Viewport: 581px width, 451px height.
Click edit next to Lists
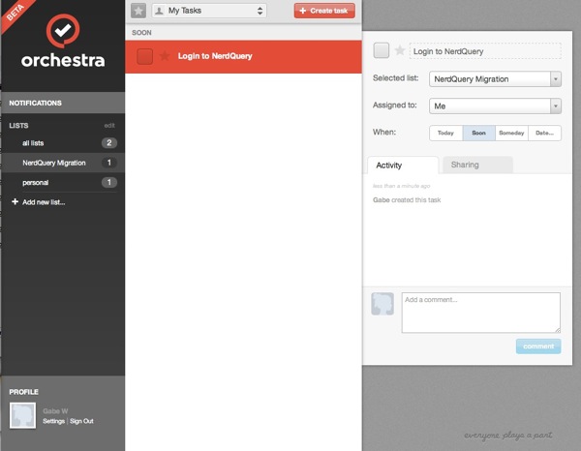coord(109,126)
